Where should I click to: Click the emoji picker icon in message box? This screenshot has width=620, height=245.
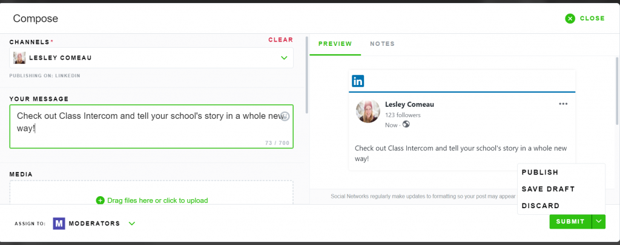tap(285, 116)
